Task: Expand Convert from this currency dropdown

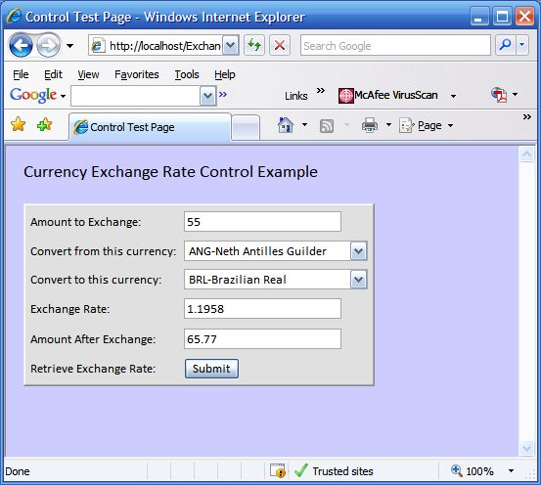Action: (x=358, y=251)
